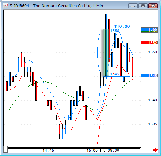Viewport: 161px width, 156px height.
Task: Click the 1545 label inside the chart
Action: [115, 74]
